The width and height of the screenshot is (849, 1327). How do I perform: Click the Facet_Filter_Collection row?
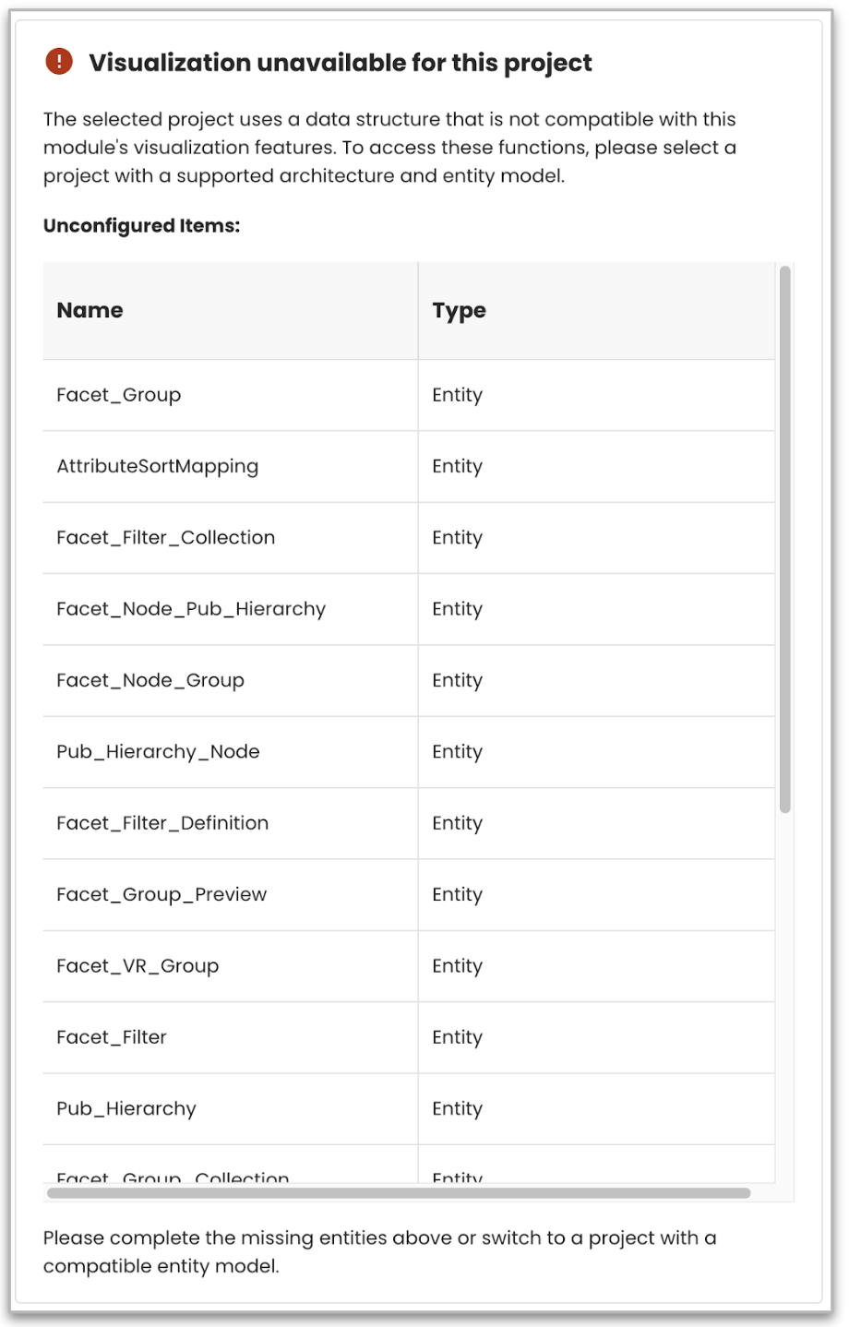166,537
